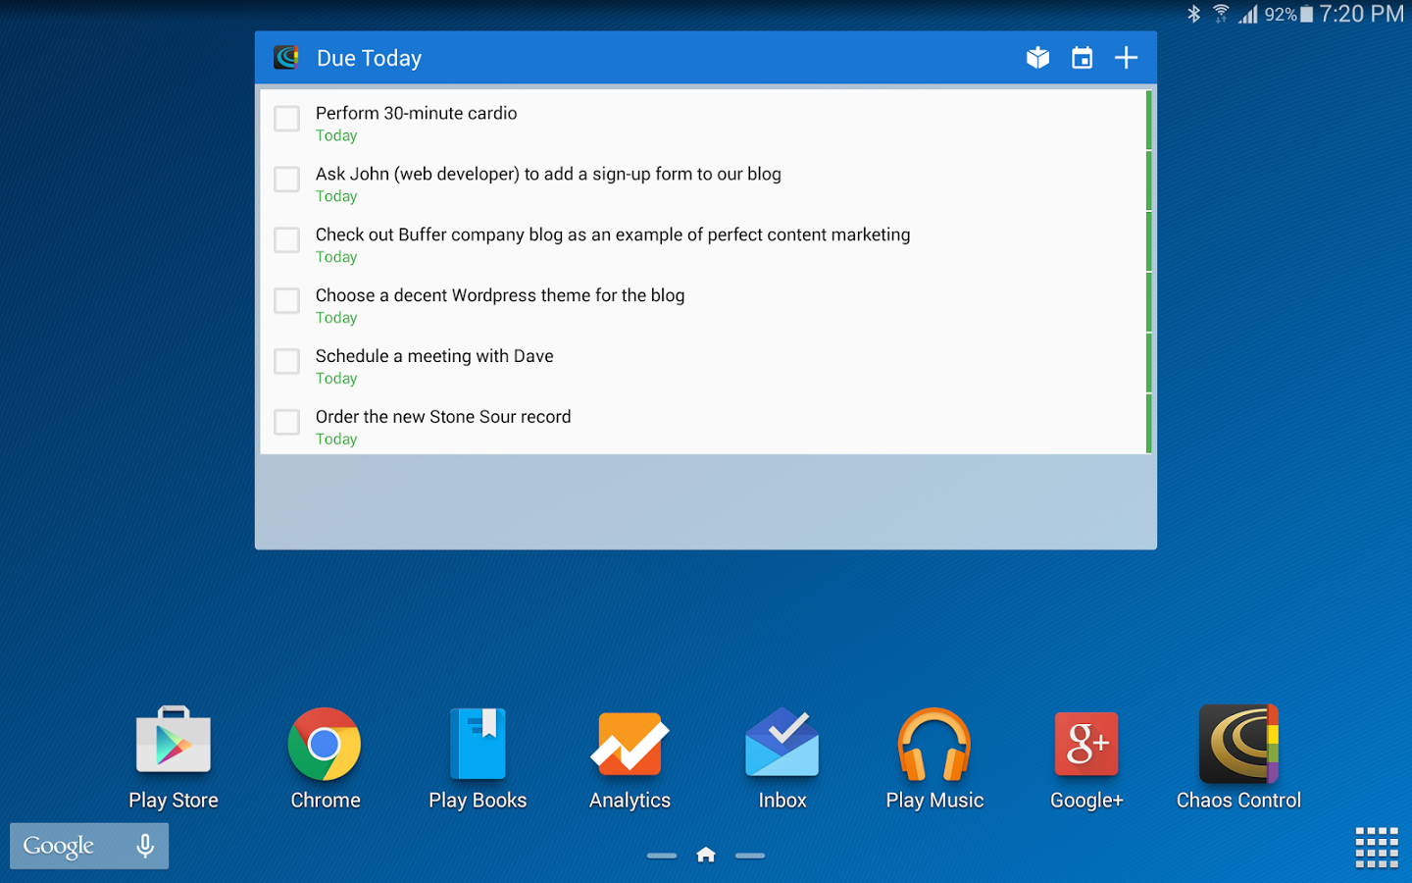Open task Choose a decent Wordpress theme
This screenshot has height=883, width=1412.
point(705,303)
